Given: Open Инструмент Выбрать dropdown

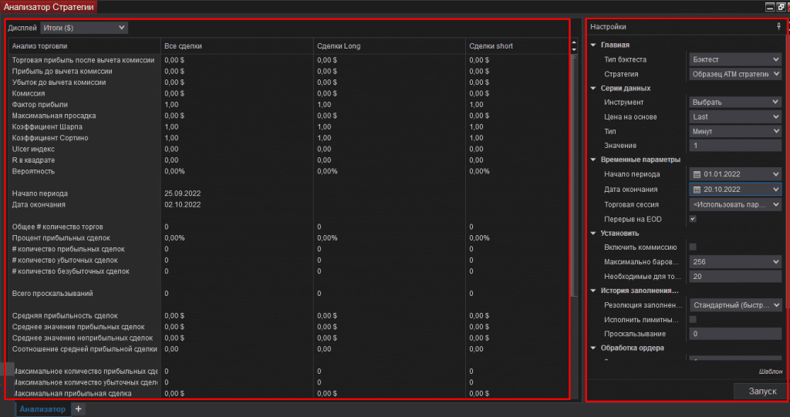Looking at the screenshot, I should click(735, 103).
